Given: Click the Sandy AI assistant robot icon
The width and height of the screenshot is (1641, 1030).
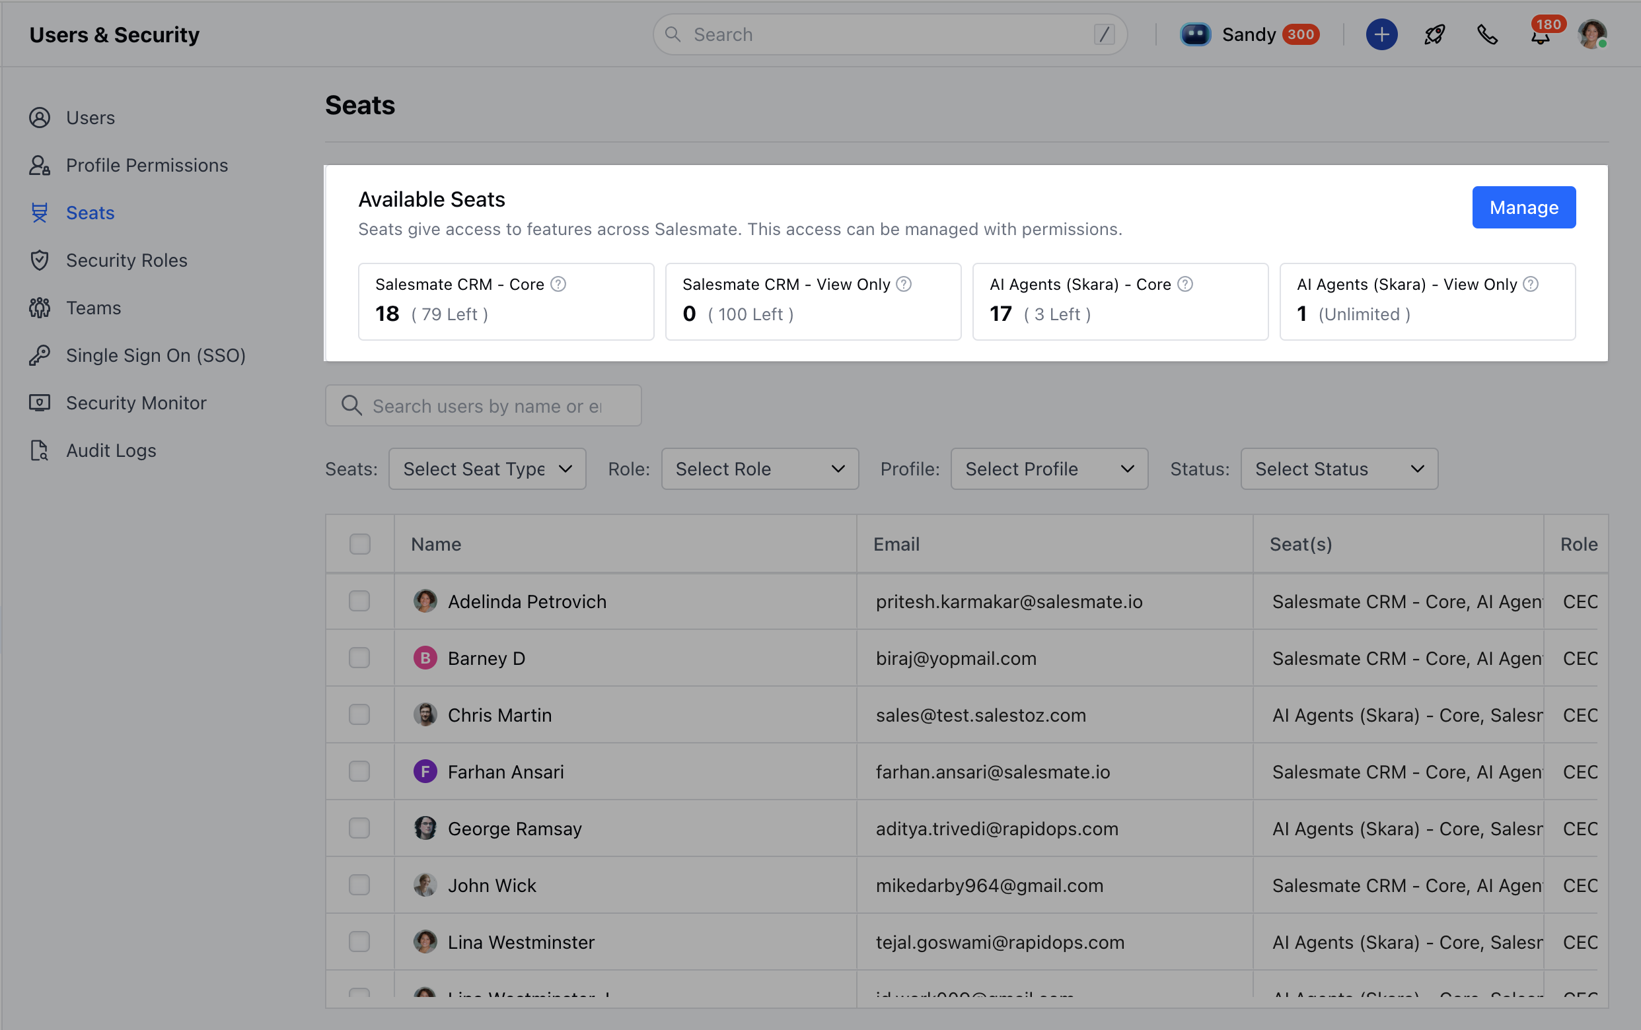Looking at the screenshot, I should (1194, 34).
